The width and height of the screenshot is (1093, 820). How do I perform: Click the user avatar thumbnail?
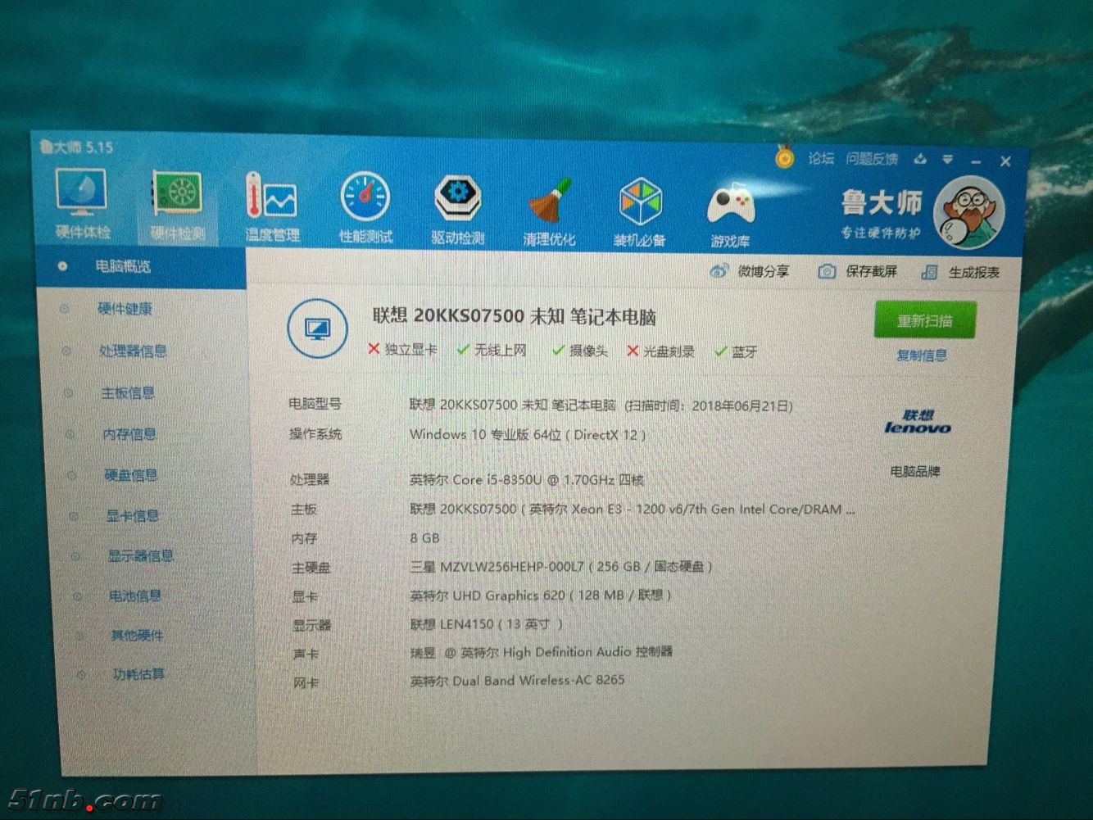[971, 211]
